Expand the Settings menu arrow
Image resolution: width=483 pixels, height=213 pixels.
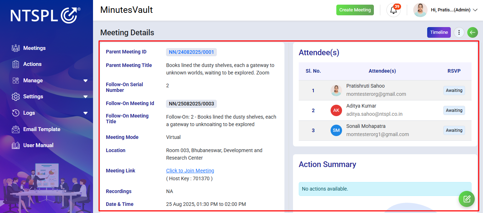pos(86,97)
